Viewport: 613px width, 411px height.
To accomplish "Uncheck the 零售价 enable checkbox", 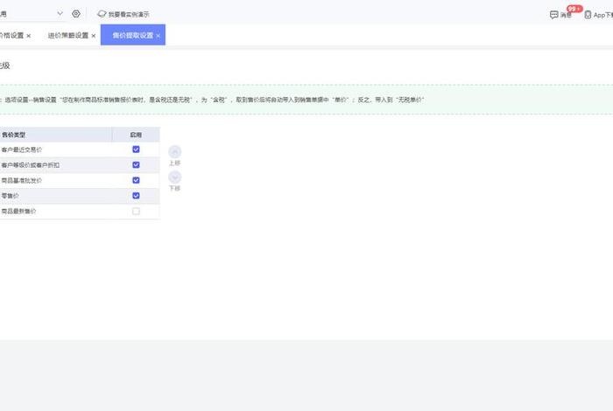I will [x=136, y=196].
